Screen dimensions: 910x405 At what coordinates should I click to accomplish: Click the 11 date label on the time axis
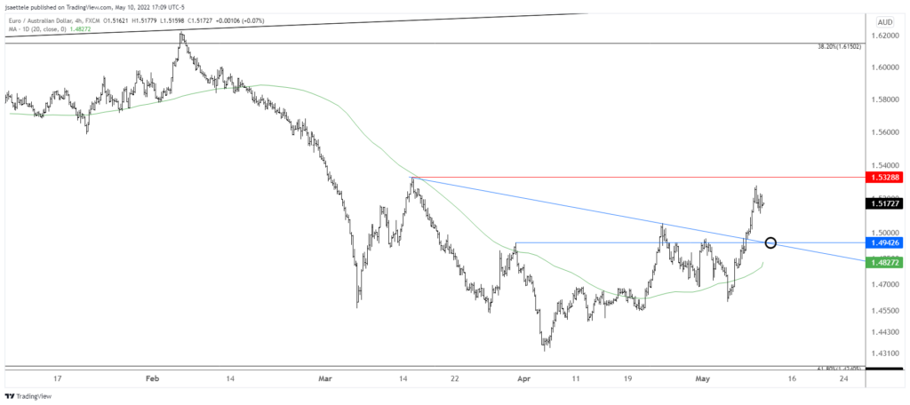[575, 379]
